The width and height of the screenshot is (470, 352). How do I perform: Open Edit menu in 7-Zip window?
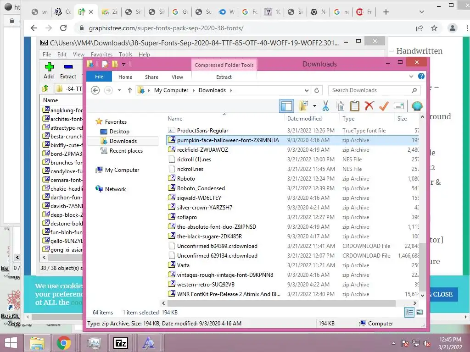click(x=62, y=55)
